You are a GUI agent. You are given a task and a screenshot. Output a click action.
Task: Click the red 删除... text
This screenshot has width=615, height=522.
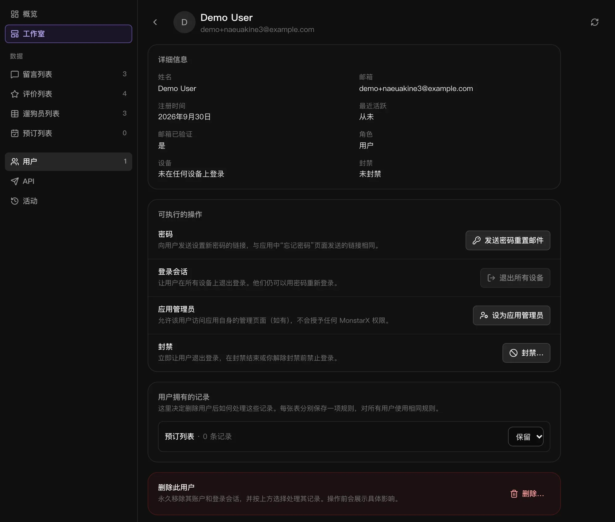(x=533, y=494)
